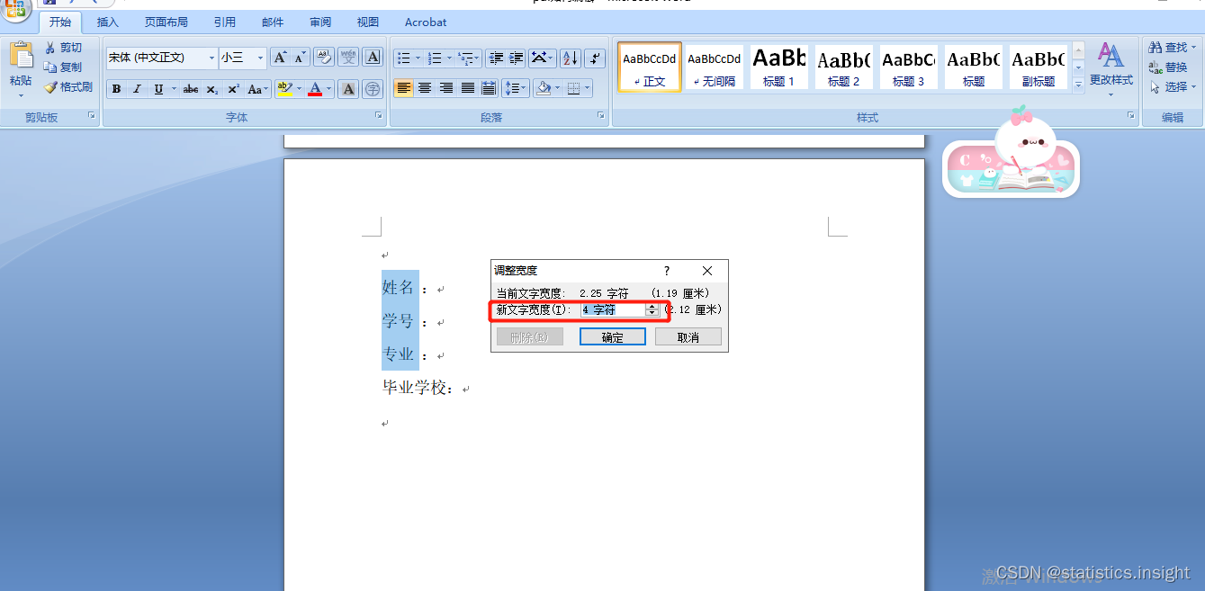The height and width of the screenshot is (591, 1205).
Task: Open the Change Case (Aa) menu
Action: tap(257, 88)
